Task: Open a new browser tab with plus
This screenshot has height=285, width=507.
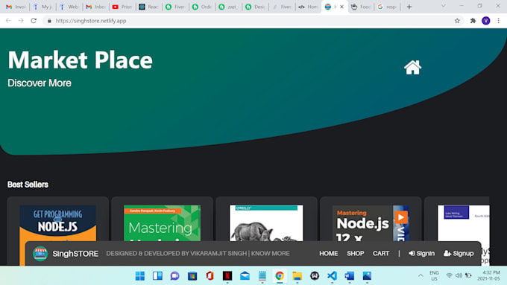Action: (409, 7)
